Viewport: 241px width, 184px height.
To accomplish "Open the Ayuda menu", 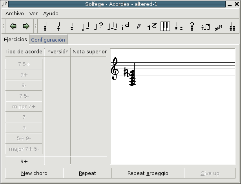I will coord(51,13).
